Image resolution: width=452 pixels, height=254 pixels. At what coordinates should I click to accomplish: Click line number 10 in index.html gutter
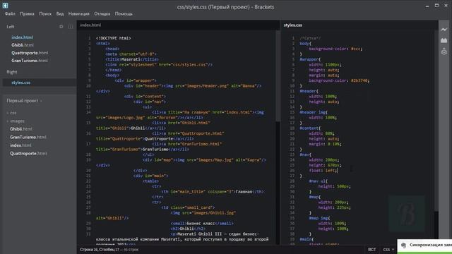coord(88,86)
